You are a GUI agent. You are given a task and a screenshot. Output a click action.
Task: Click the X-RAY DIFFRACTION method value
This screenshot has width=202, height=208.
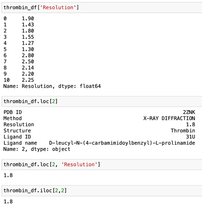click(169, 118)
